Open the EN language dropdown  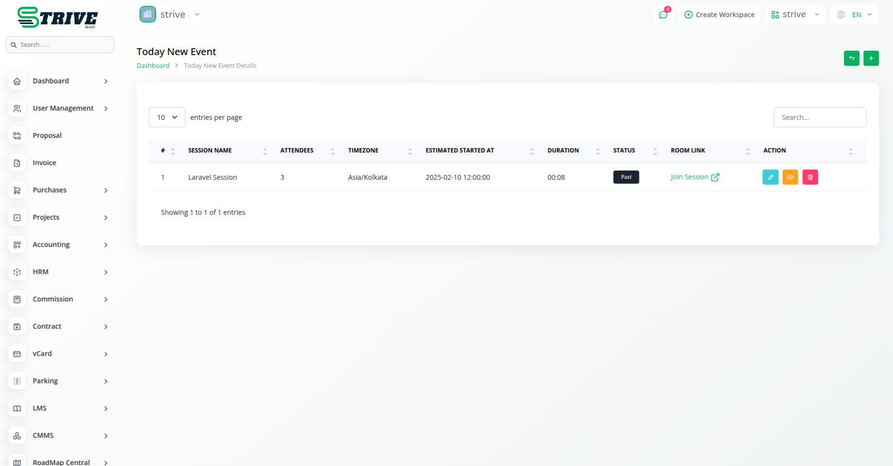854,15
